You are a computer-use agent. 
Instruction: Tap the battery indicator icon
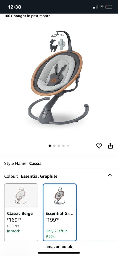(109, 7)
